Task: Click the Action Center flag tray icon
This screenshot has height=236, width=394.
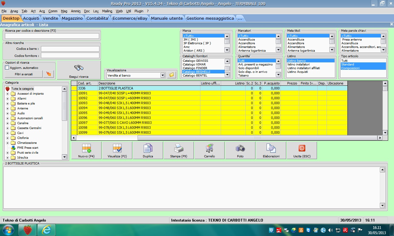Action: [x=360, y=230]
